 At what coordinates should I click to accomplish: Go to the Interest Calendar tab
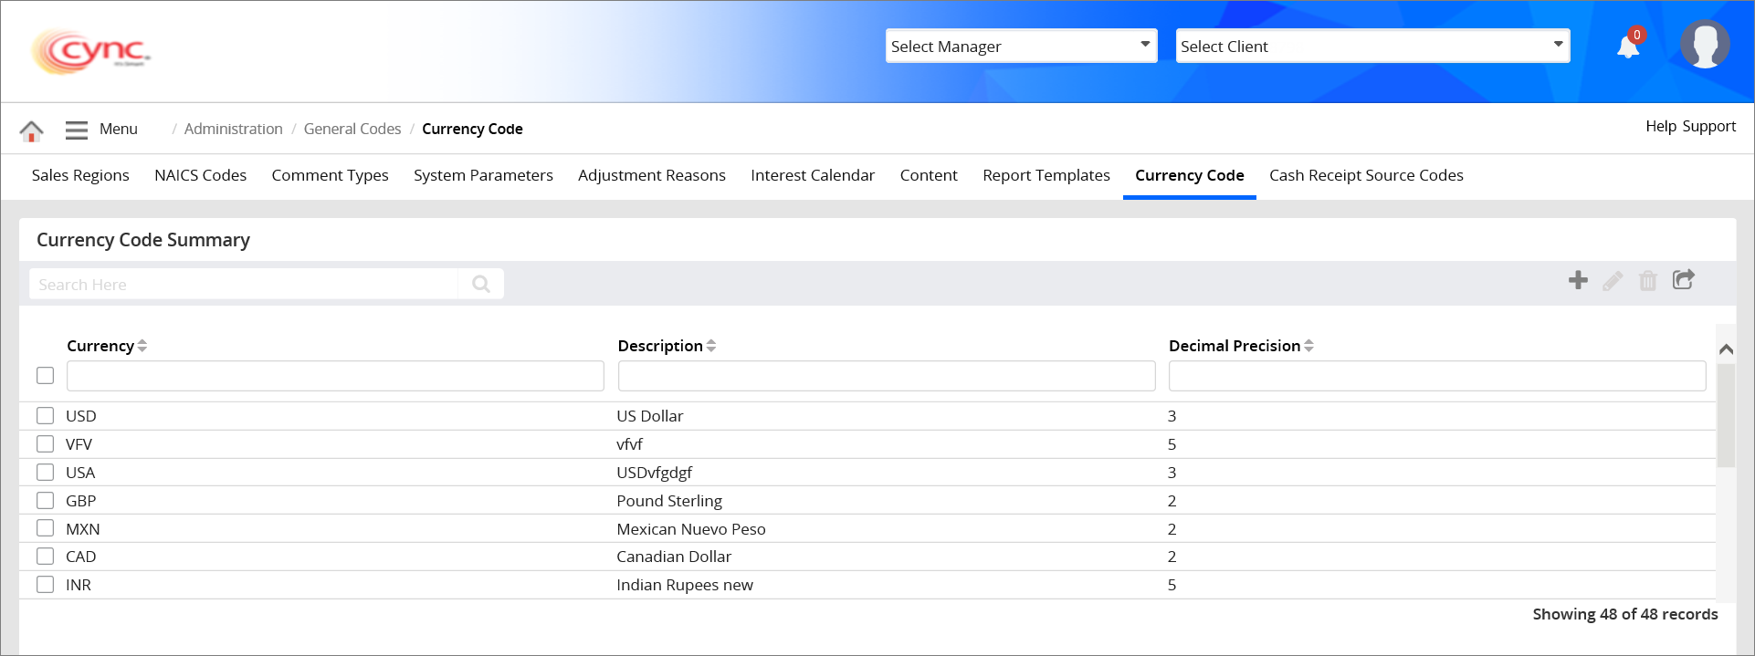point(812,175)
